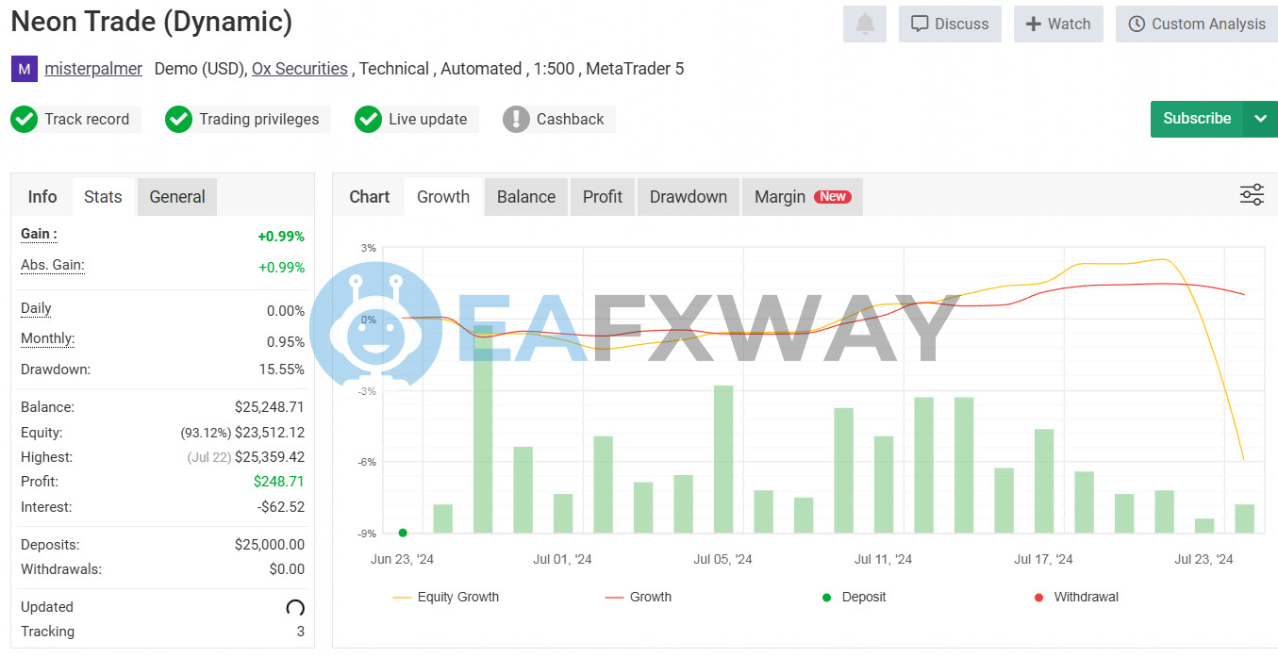Click the Live update badge label
Image resolution: width=1278 pixels, height=657 pixels.
click(428, 120)
